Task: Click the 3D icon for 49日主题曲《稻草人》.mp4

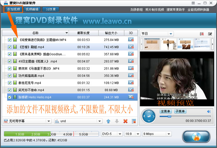Action: coord(131,61)
